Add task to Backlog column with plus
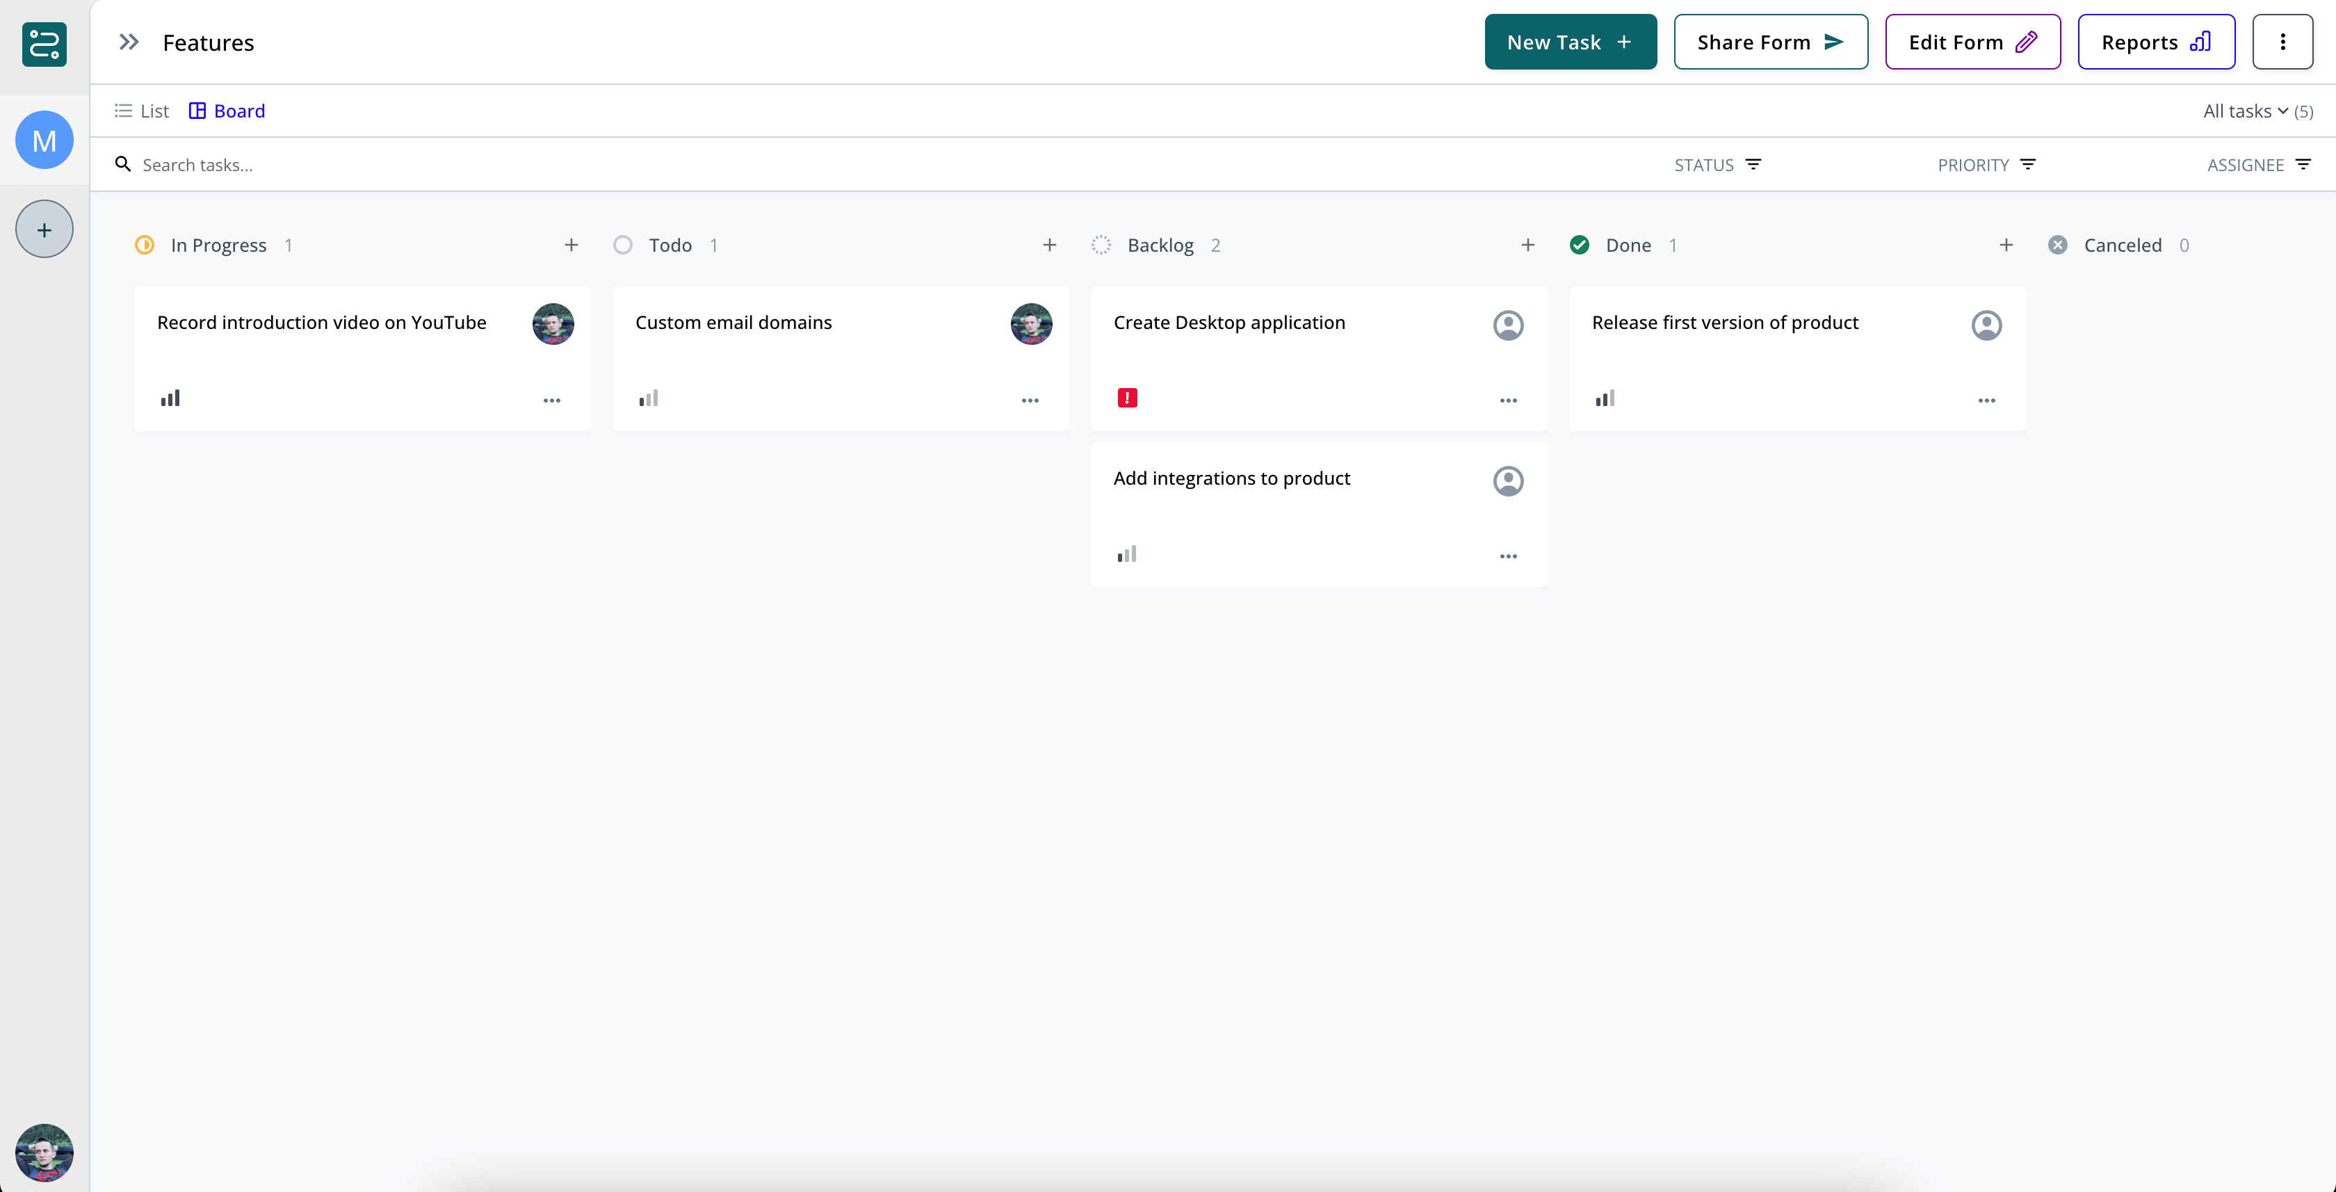Viewport: 2336px width, 1192px height. (x=1527, y=245)
